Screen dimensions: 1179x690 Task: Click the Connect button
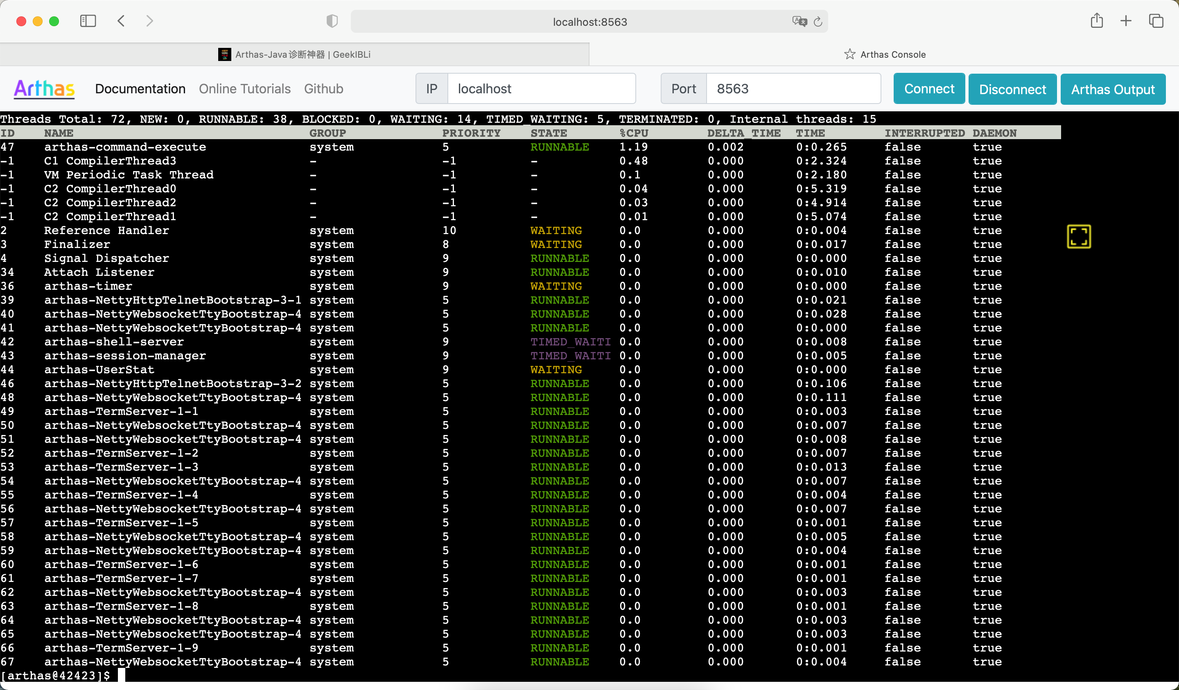(x=929, y=88)
